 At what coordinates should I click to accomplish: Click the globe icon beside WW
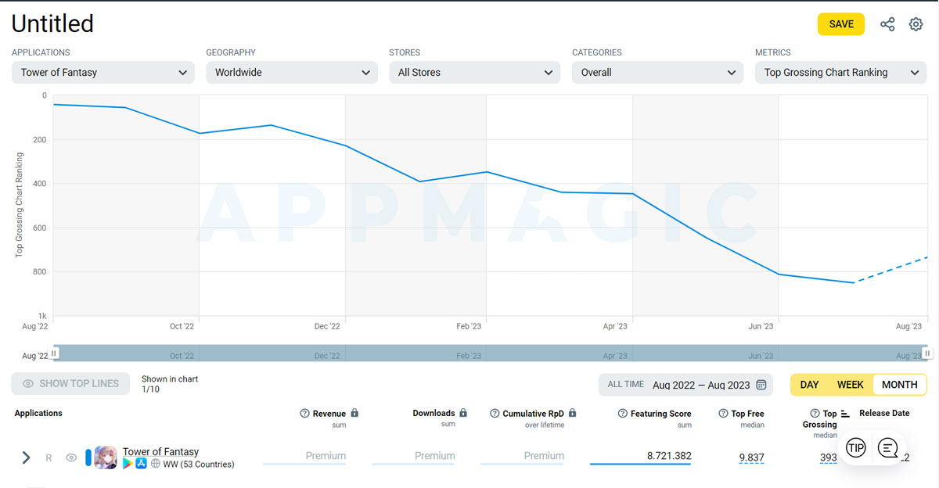click(x=156, y=464)
